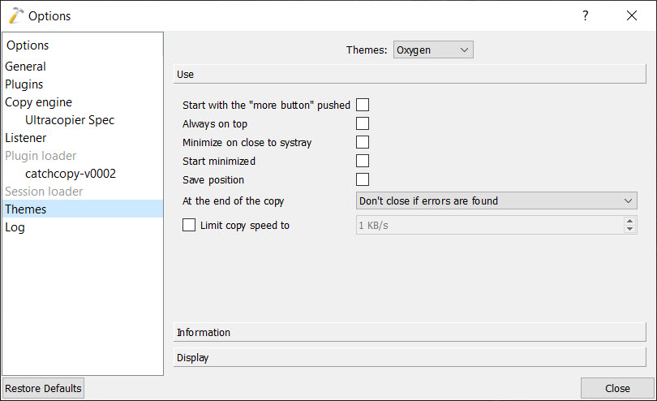The width and height of the screenshot is (657, 401).
Task: Toggle the Always on top checkbox
Action: [363, 123]
